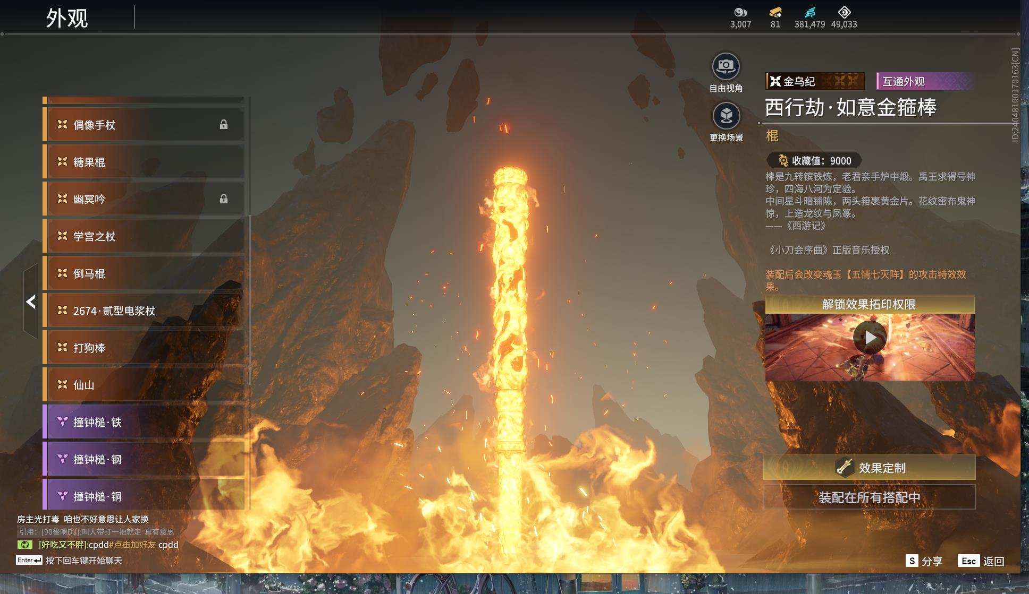Screen dimensions: 1029x594
Task: Play the effect preview video
Action: click(870, 337)
